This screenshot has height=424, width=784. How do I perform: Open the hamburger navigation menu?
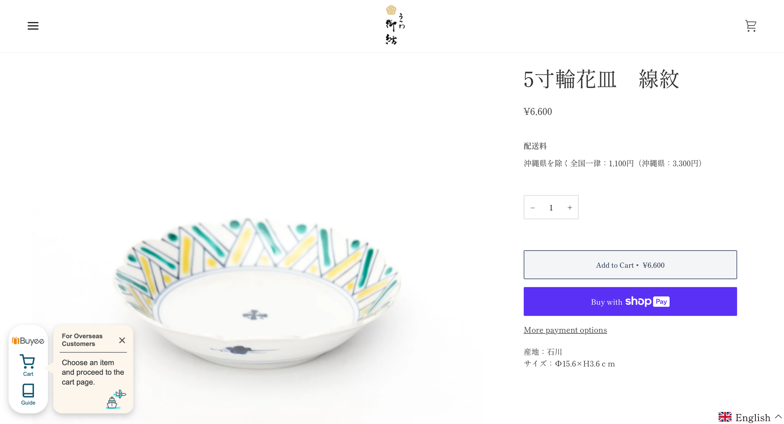(33, 26)
